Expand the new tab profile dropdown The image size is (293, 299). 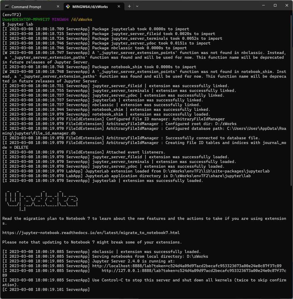click(137, 6)
